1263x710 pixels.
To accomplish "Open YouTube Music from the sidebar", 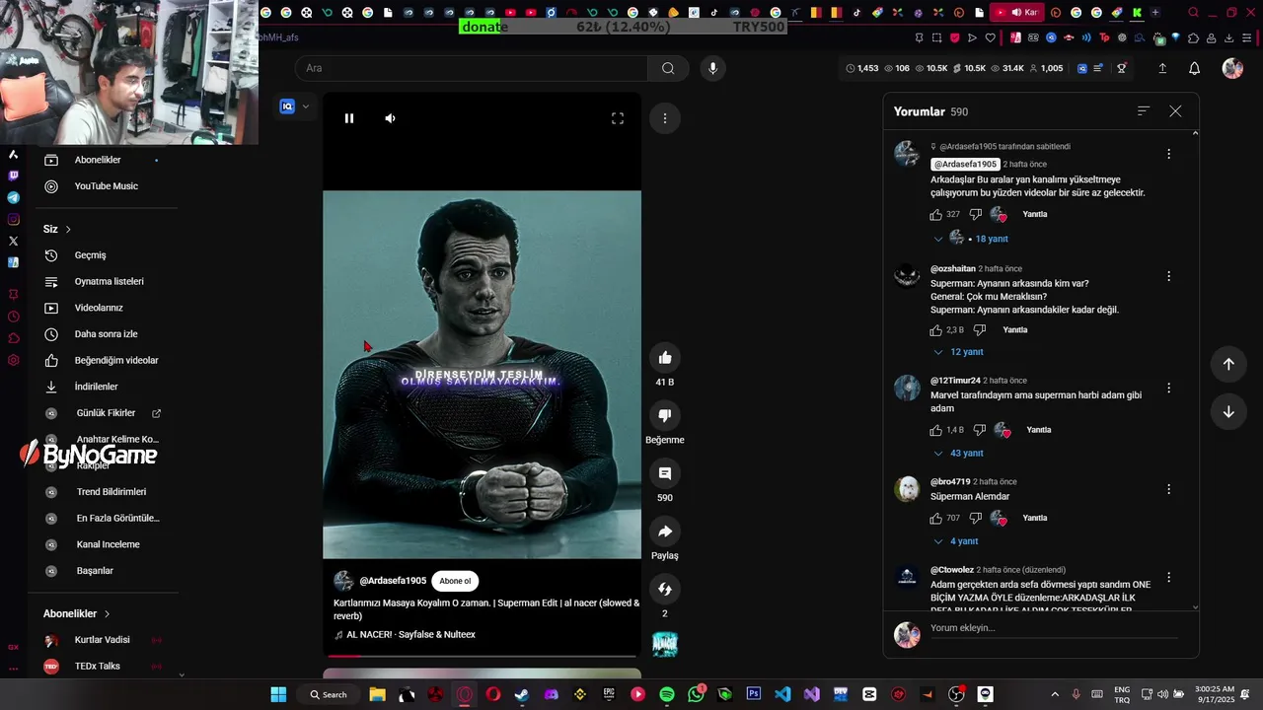I will [105, 186].
